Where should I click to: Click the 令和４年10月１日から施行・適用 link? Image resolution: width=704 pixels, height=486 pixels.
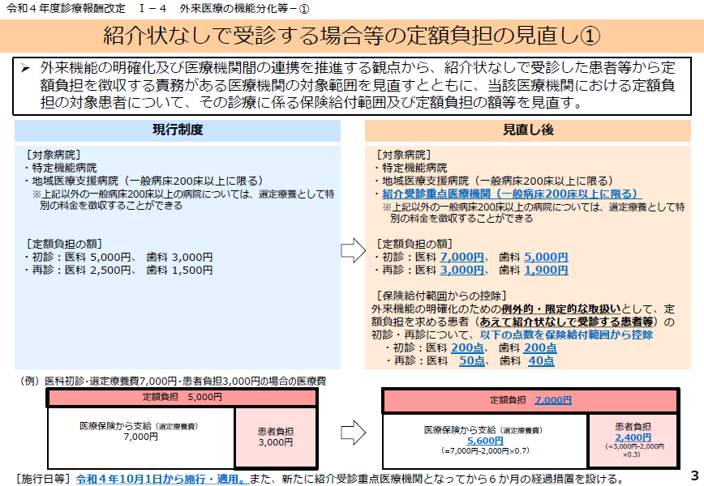[x=161, y=478]
